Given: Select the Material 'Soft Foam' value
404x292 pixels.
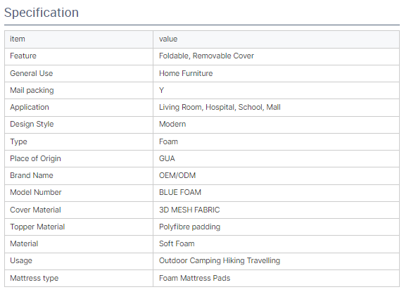Looking at the screenshot, I should 177,243.
